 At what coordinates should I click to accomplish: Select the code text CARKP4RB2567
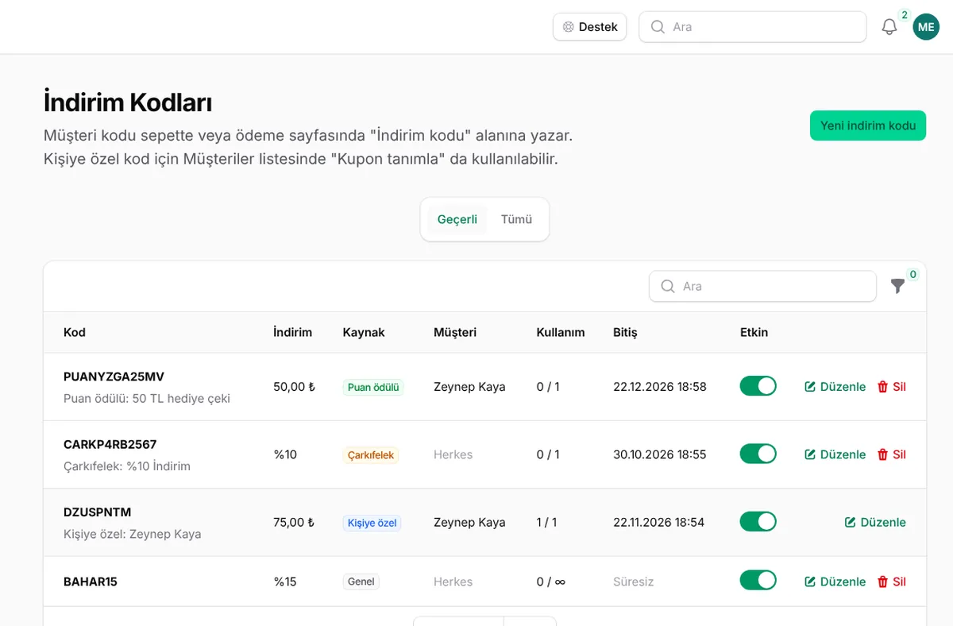point(110,444)
